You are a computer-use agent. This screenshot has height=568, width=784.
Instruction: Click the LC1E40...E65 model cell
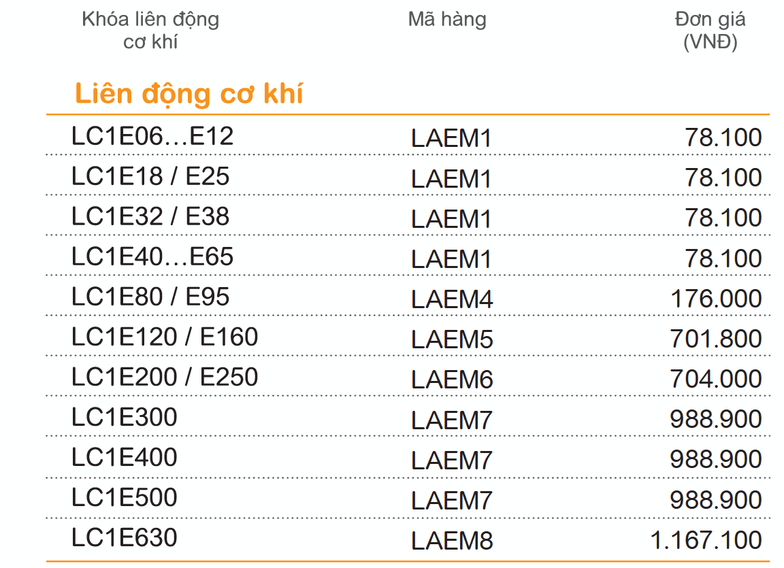pos(152,256)
